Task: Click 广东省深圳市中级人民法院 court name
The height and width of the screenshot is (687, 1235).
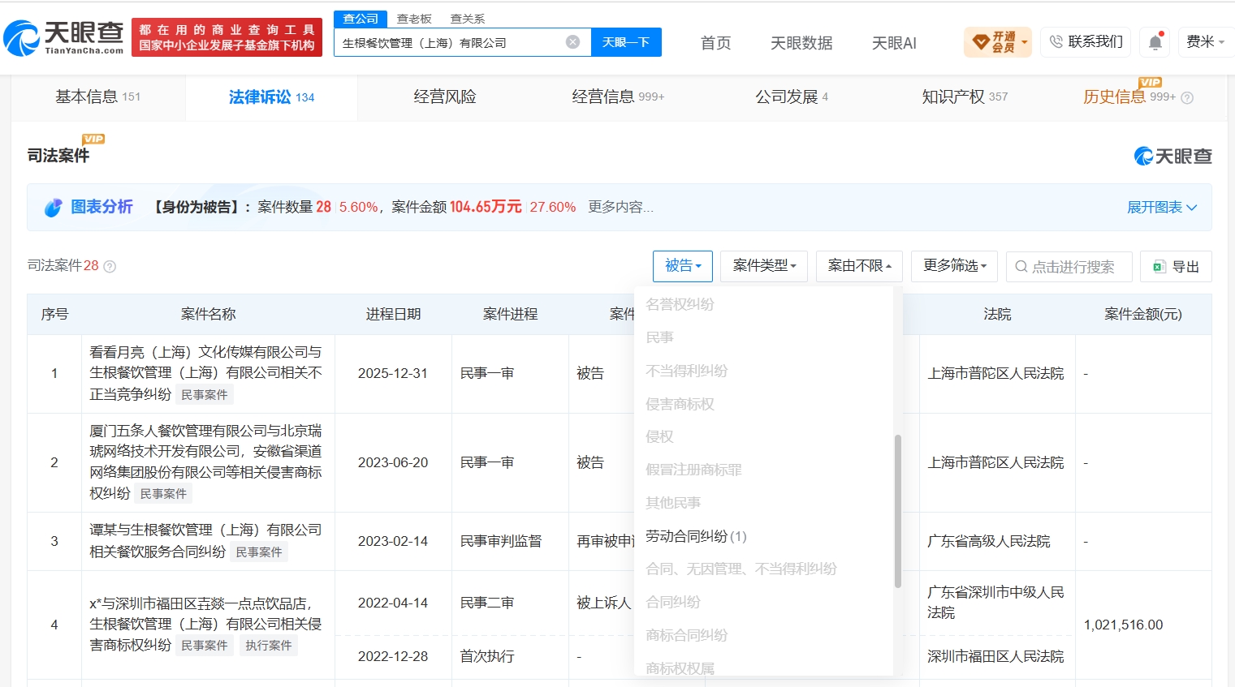Action: pyautogui.click(x=995, y=603)
